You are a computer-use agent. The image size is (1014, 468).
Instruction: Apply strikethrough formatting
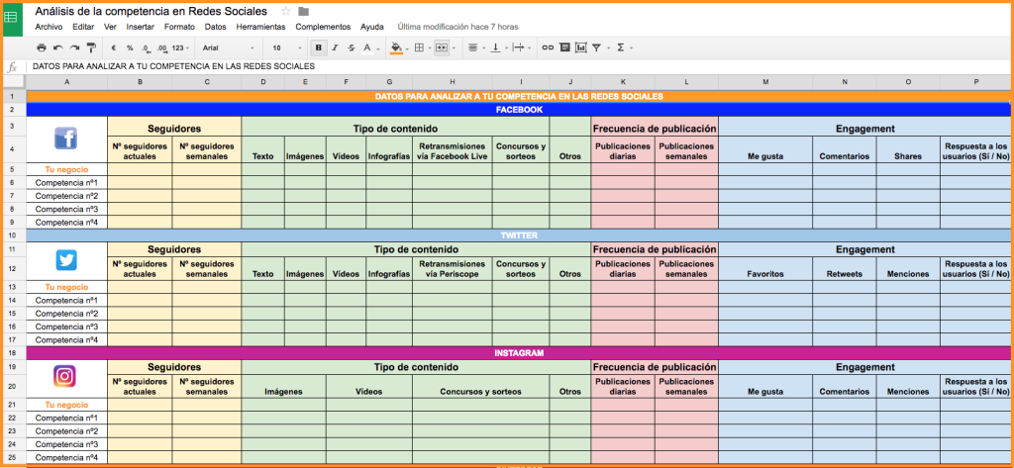352,47
